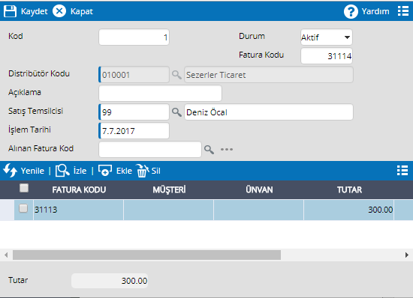Select the 300.00 amount cell in the grid
Screen dimensions: 413x298
tap(348, 210)
